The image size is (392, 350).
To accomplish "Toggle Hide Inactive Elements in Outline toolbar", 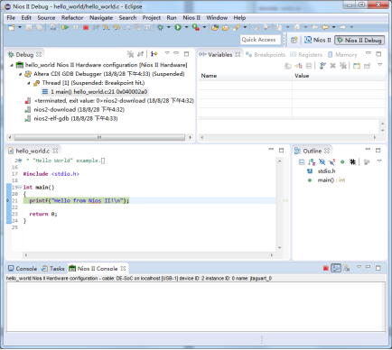I will [352, 162].
